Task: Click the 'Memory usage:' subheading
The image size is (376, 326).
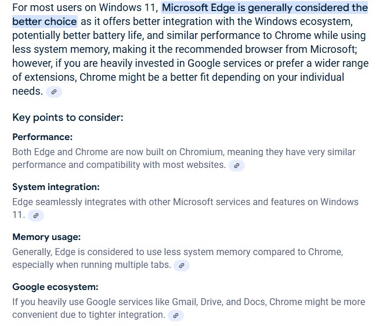Action: pos(46,237)
